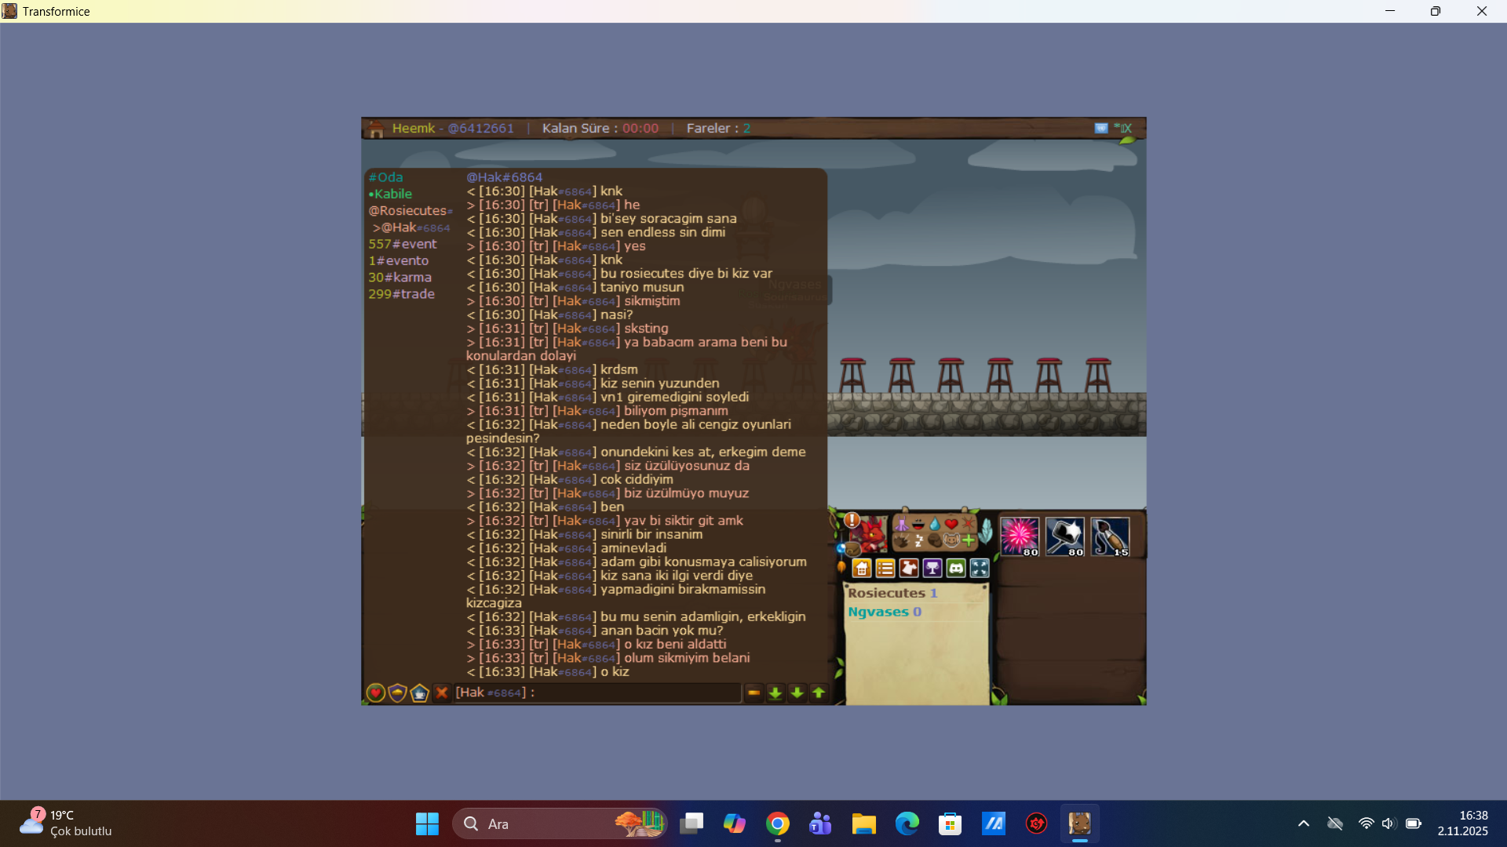Viewport: 1507px width, 847px height.
Task: Click the orange minus chat button
Action: (753, 693)
